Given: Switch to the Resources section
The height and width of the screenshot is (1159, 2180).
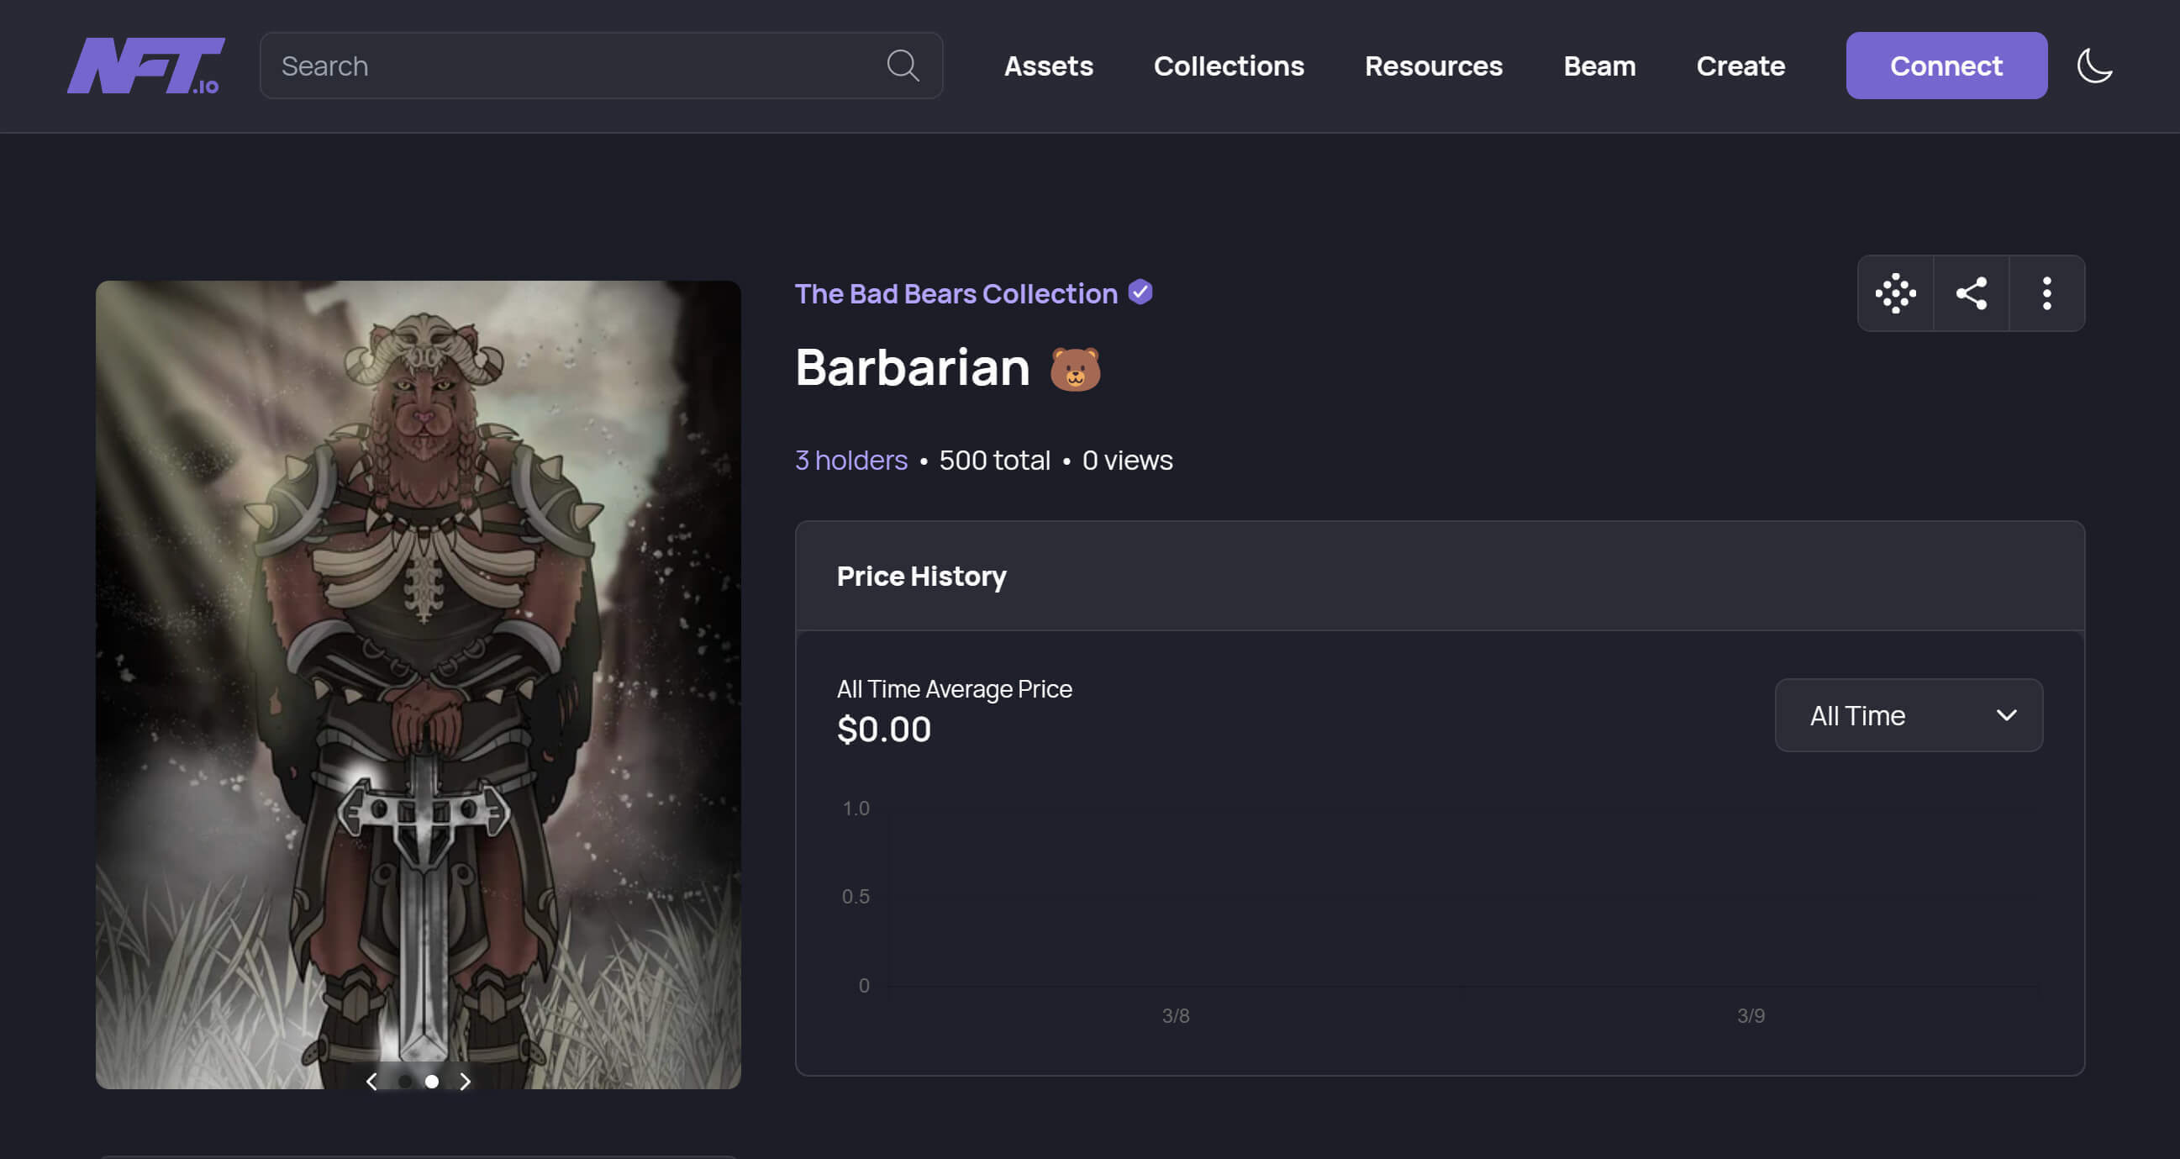Looking at the screenshot, I should point(1434,66).
